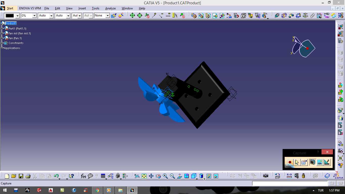Click the What's This help icon

tap(71, 176)
